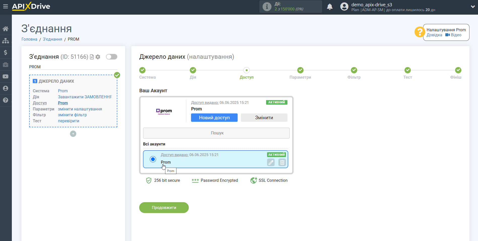Go to the Фініш step
The image size is (478, 241).
pyautogui.click(x=458, y=70)
